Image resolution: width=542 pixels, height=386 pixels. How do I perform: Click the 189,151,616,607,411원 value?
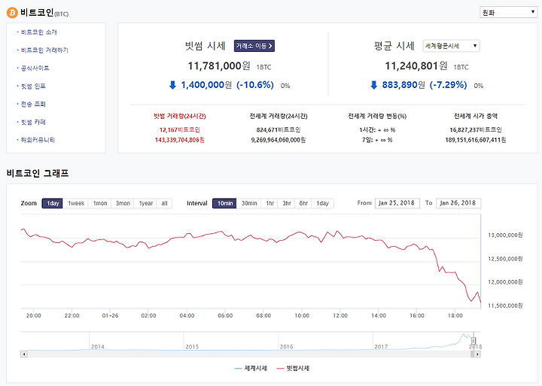pyautogui.click(x=476, y=140)
